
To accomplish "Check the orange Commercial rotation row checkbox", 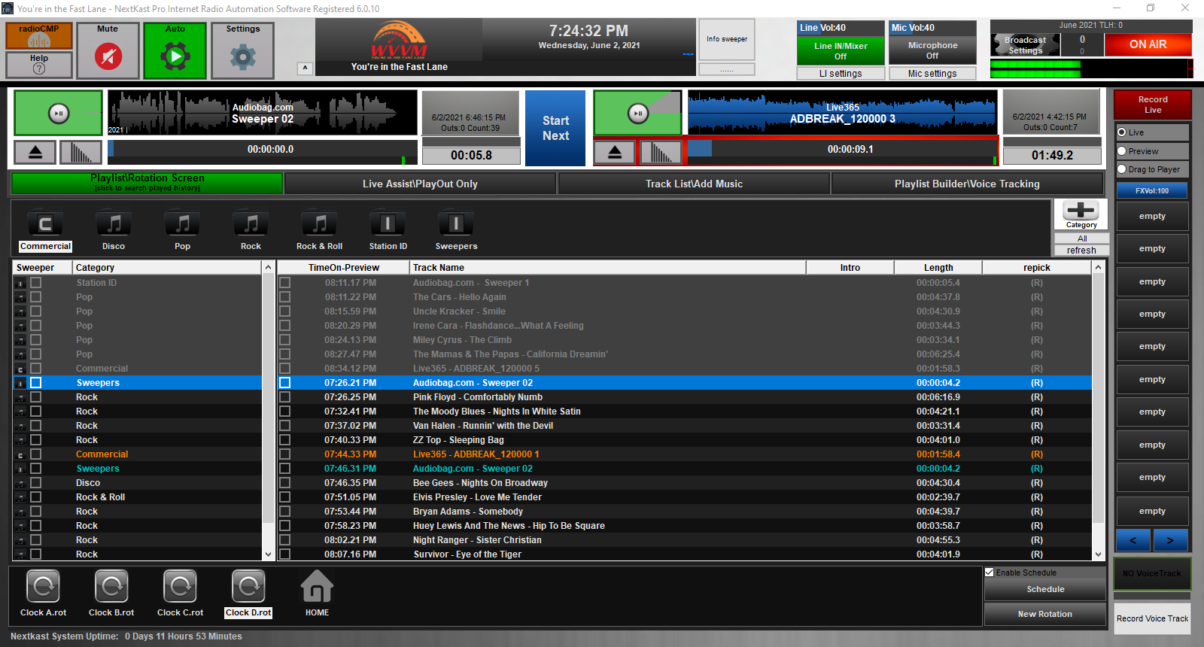I will click(35, 454).
